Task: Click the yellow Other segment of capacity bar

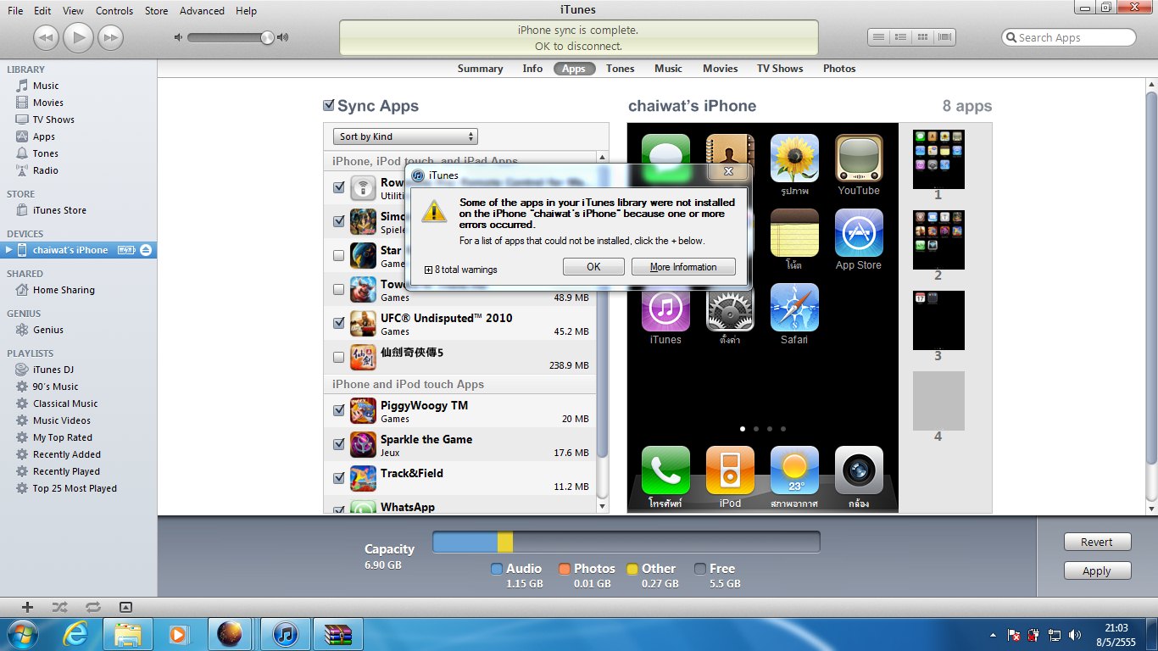Action: tap(505, 542)
